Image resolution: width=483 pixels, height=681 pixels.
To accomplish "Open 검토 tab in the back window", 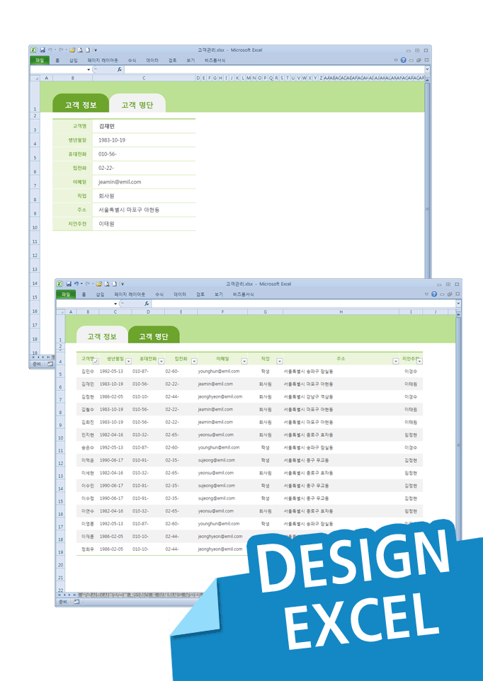I will tap(173, 60).
